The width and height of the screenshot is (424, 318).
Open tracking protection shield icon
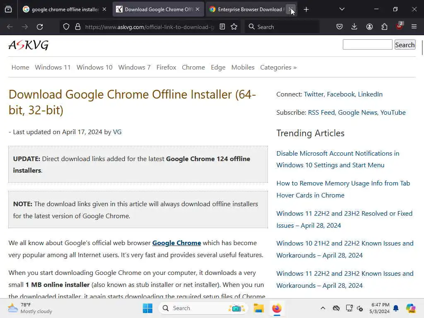click(x=66, y=27)
